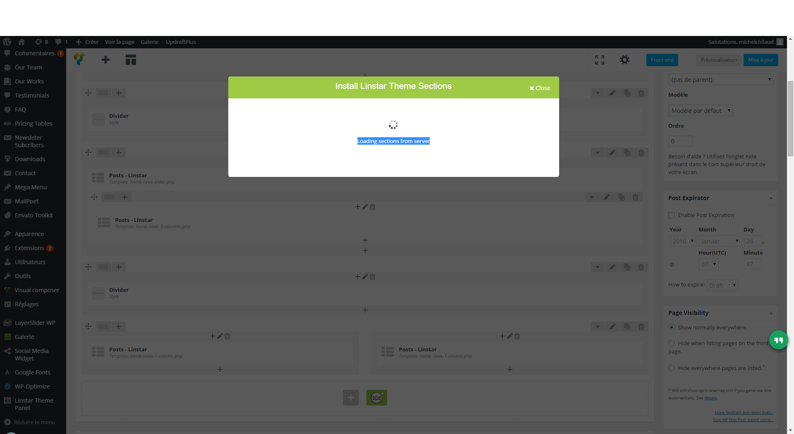Click Mise à jour update button
The height and width of the screenshot is (434, 794).
(761, 60)
